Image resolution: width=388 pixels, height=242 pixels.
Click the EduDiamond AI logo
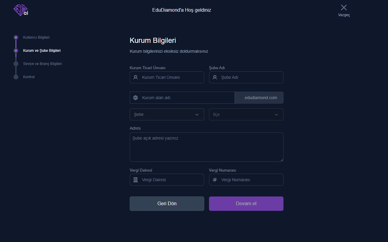[21, 10]
